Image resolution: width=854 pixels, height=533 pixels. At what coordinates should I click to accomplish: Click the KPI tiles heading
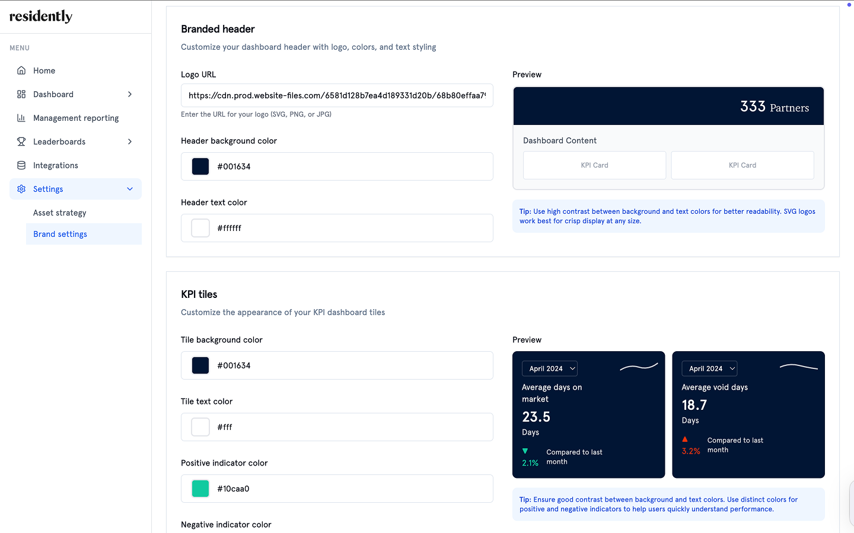[199, 294]
